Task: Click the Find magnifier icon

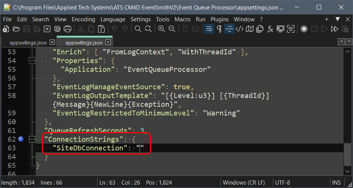Action: pyautogui.click(x=138, y=29)
